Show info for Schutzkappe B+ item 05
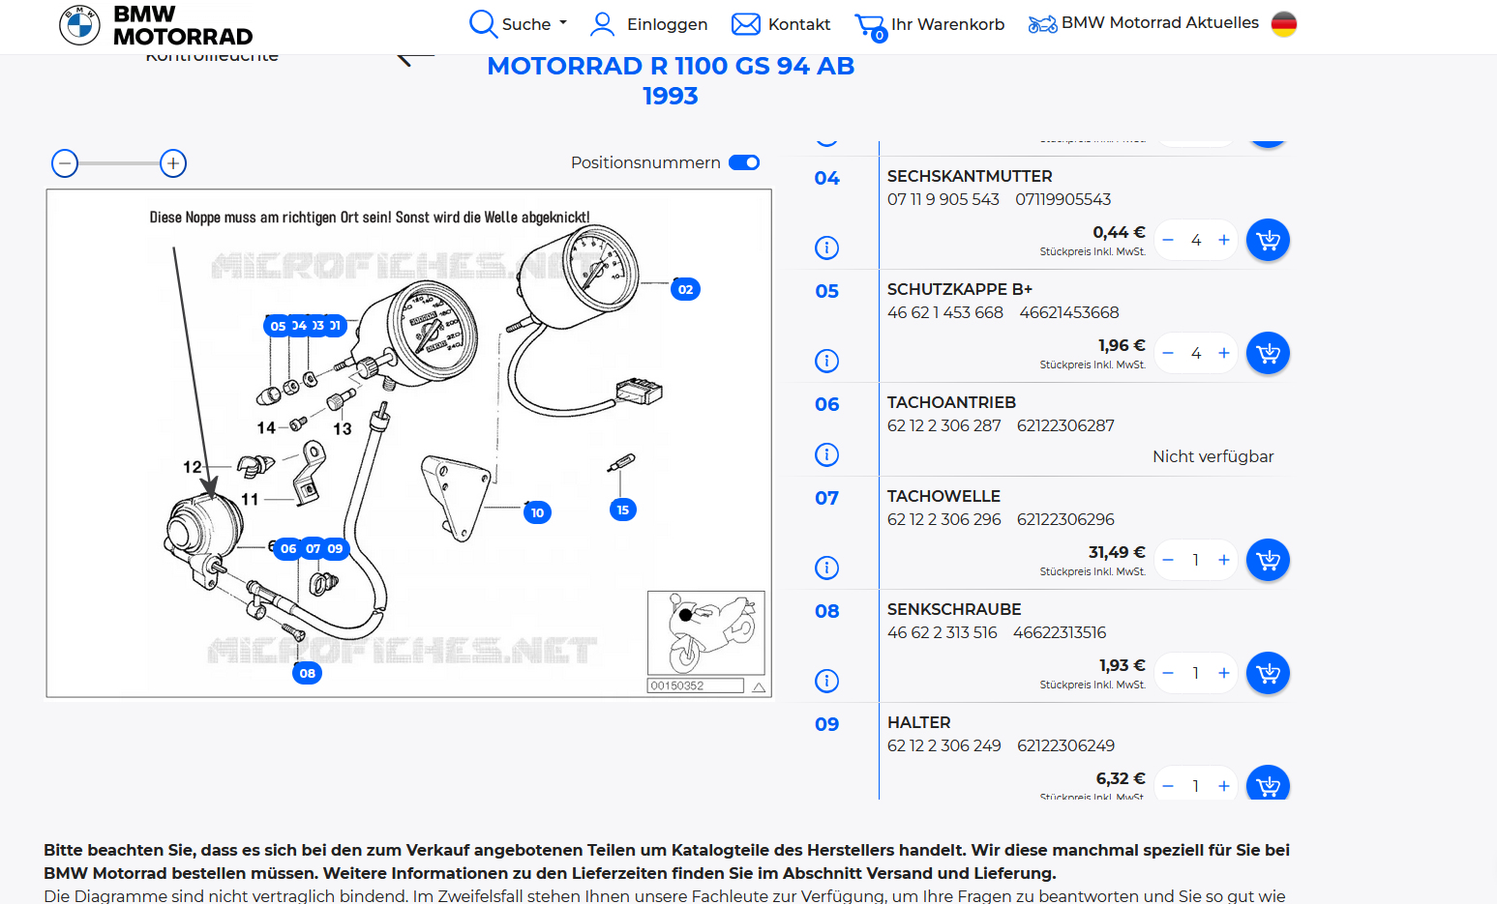 click(x=826, y=361)
